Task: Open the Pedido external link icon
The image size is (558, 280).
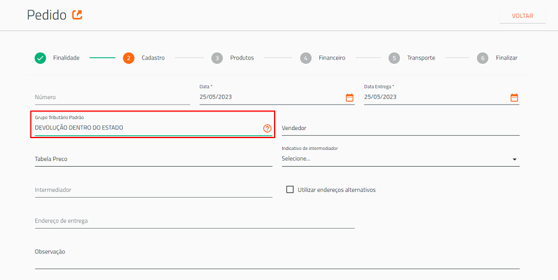Action: [77, 15]
